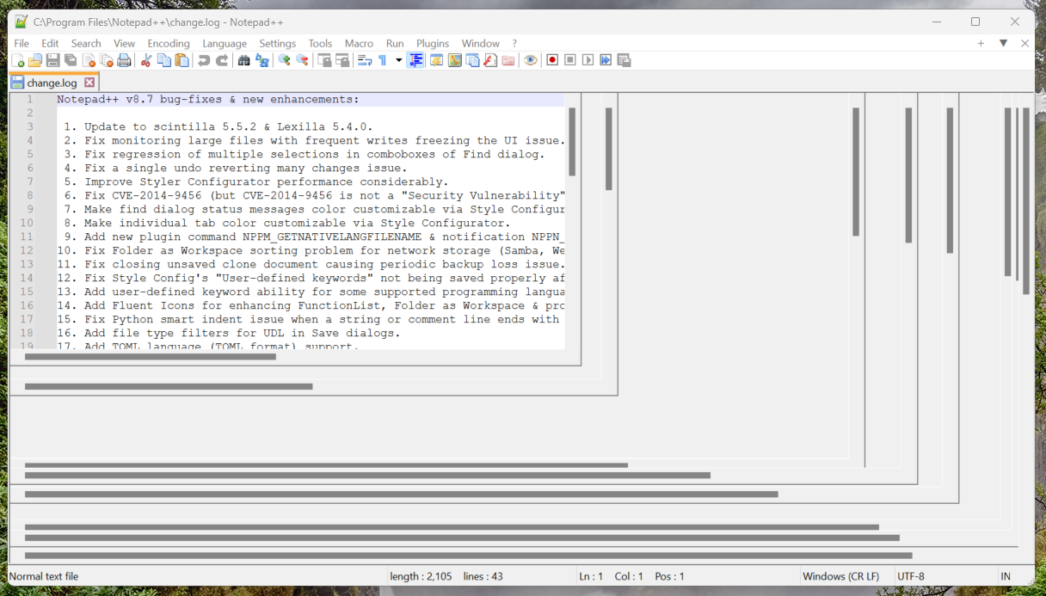
Task: Show the Document List panel
Action: pyautogui.click(x=472, y=60)
